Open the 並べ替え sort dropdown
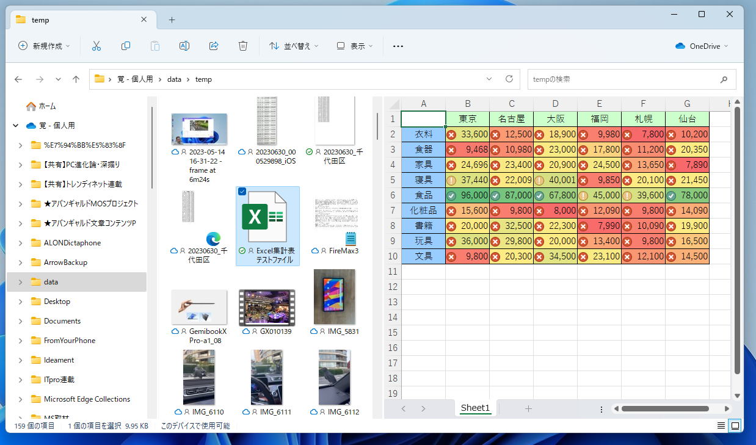The height and width of the screenshot is (445, 756). click(x=294, y=46)
